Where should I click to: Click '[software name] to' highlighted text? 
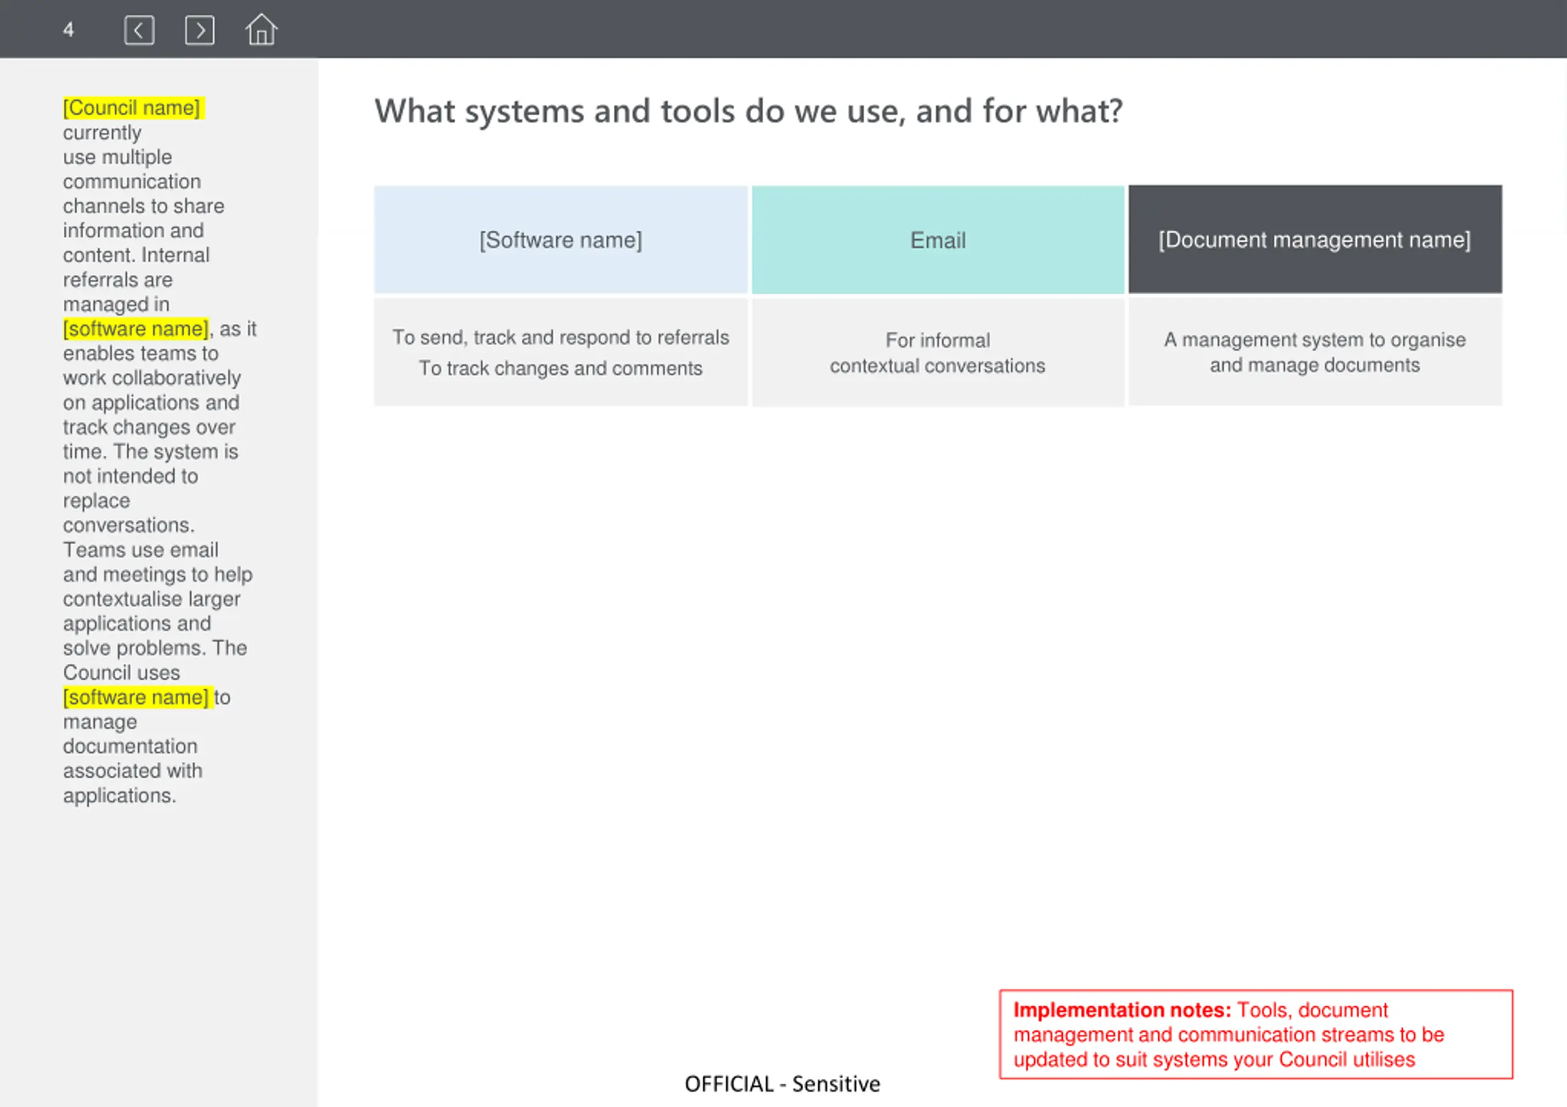pos(137,698)
